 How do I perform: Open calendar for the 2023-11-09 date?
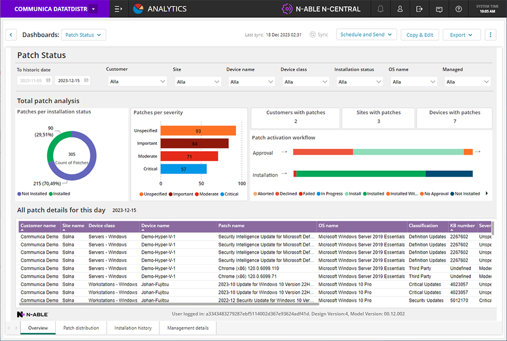point(49,80)
